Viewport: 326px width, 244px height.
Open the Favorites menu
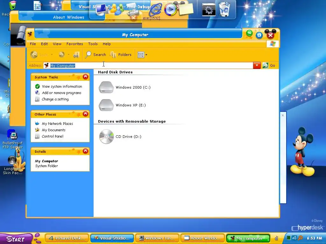coord(74,44)
